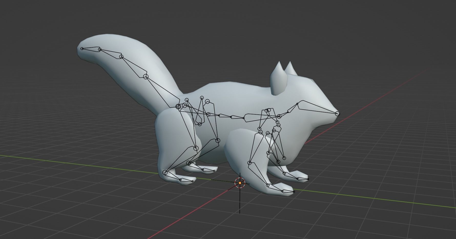Click the orange-centered 3D cursor
The height and width of the screenshot is (239, 456).
(x=240, y=183)
